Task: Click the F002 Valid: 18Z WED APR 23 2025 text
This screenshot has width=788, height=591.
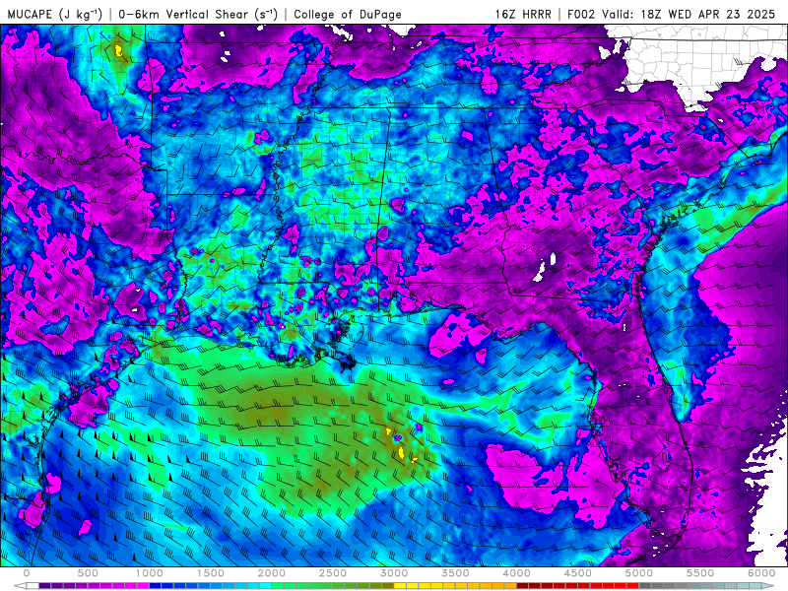Action: (672, 14)
